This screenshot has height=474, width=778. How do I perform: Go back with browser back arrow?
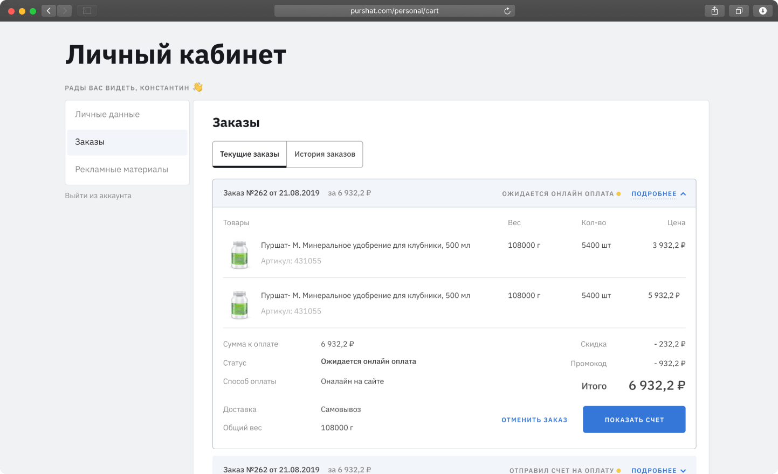pyautogui.click(x=49, y=11)
